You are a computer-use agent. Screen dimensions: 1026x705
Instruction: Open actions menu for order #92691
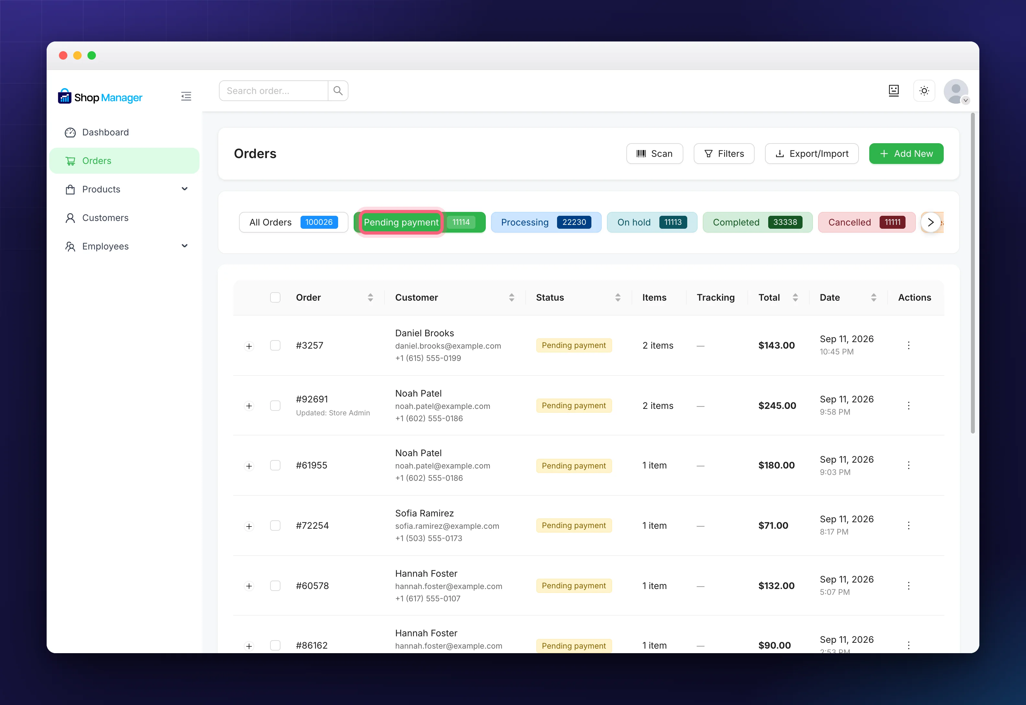pos(908,406)
